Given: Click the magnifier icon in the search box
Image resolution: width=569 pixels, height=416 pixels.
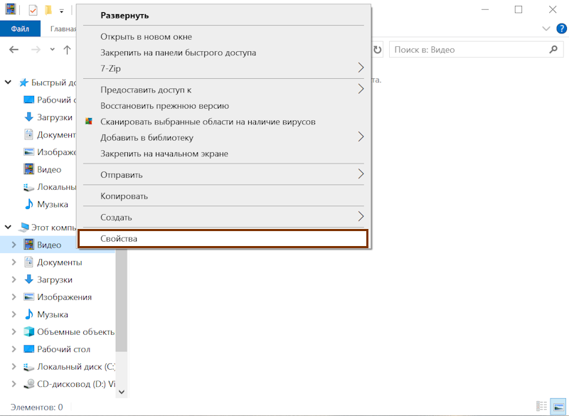Looking at the screenshot, I should point(553,50).
